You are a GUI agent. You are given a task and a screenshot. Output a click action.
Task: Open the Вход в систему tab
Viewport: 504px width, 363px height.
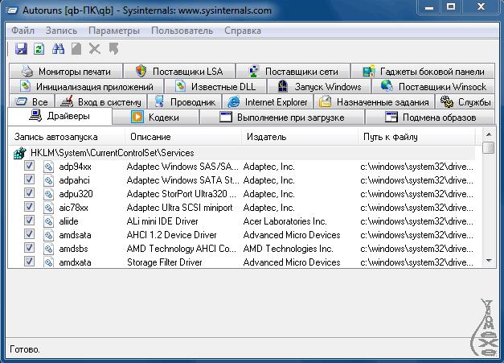100,102
